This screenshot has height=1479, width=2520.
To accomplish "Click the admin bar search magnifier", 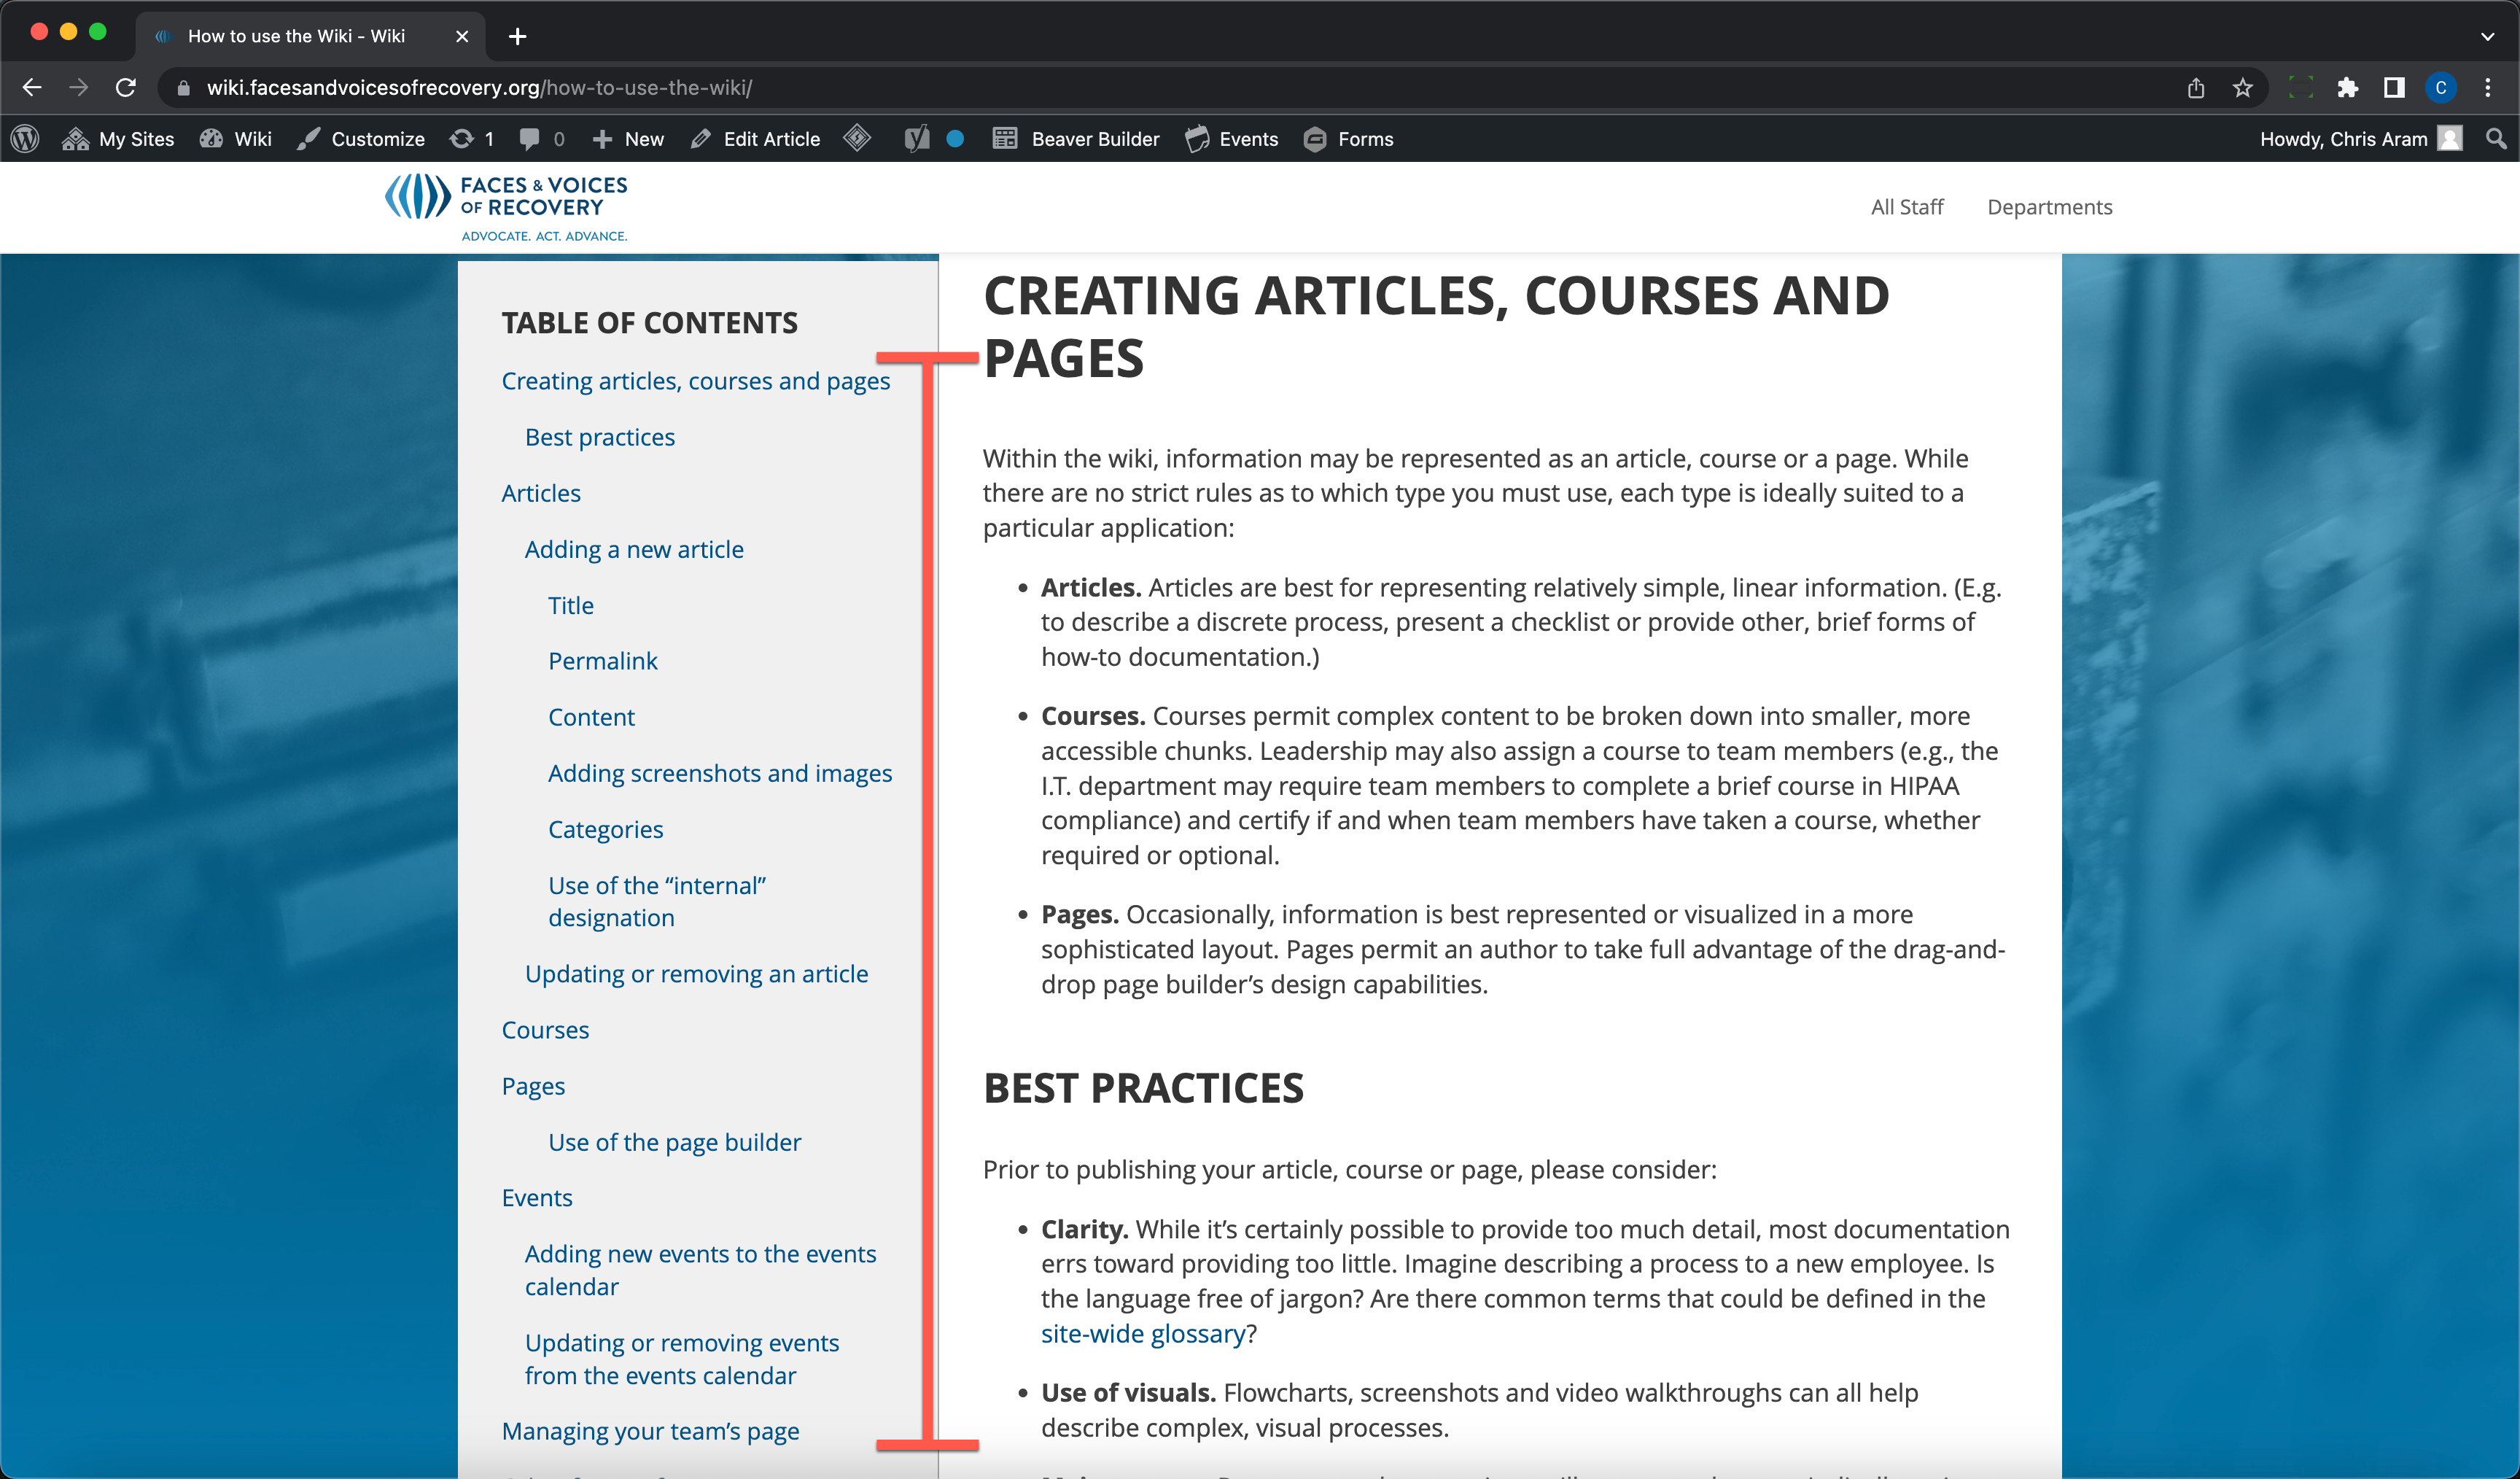I will (2496, 139).
